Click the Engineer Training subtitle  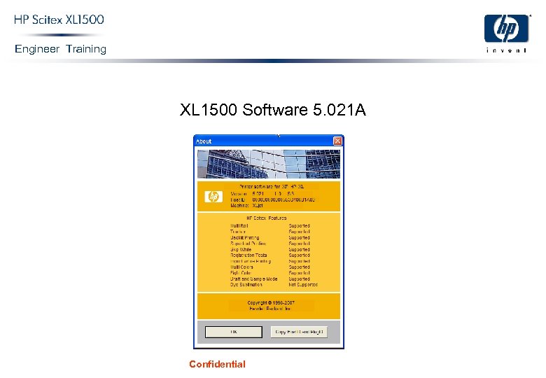point(60,49)
